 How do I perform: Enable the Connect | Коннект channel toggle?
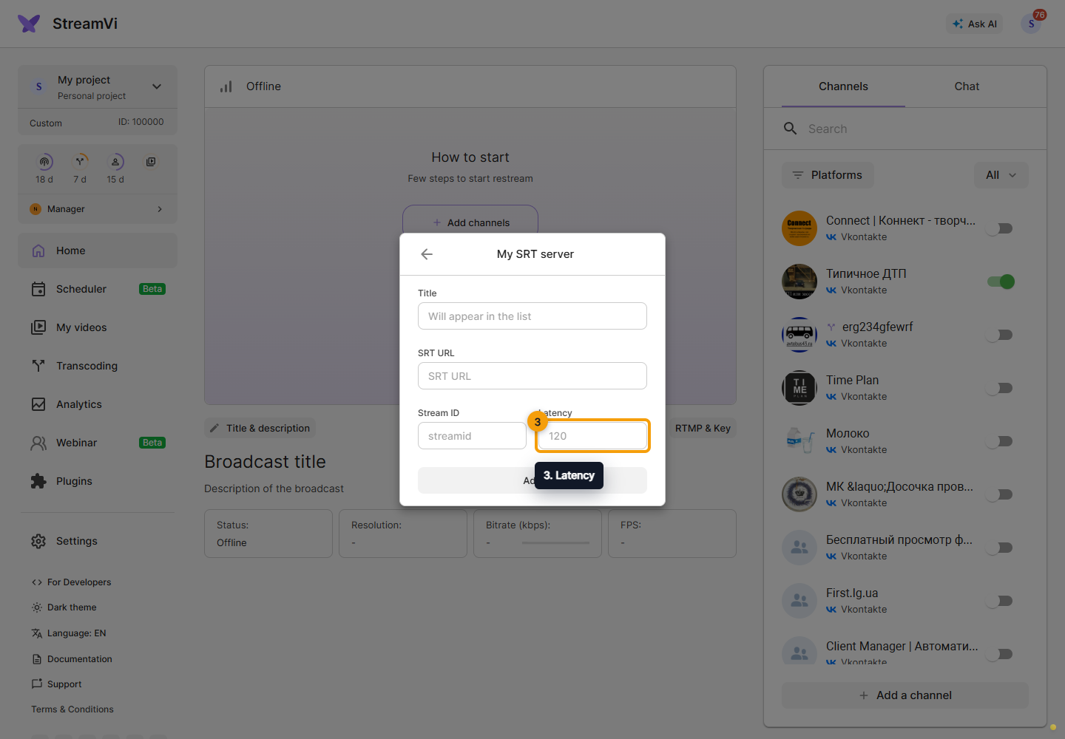1001,228
